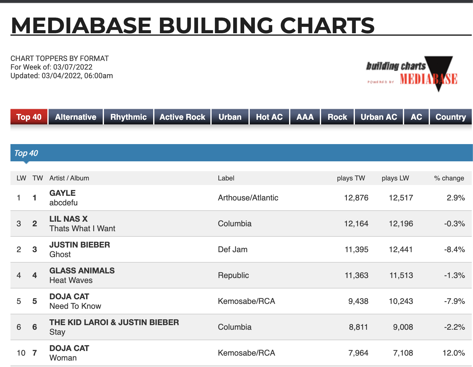Screen dimensions: 473x367
Task: Click the Updated timestamp line
Action: 62,76
